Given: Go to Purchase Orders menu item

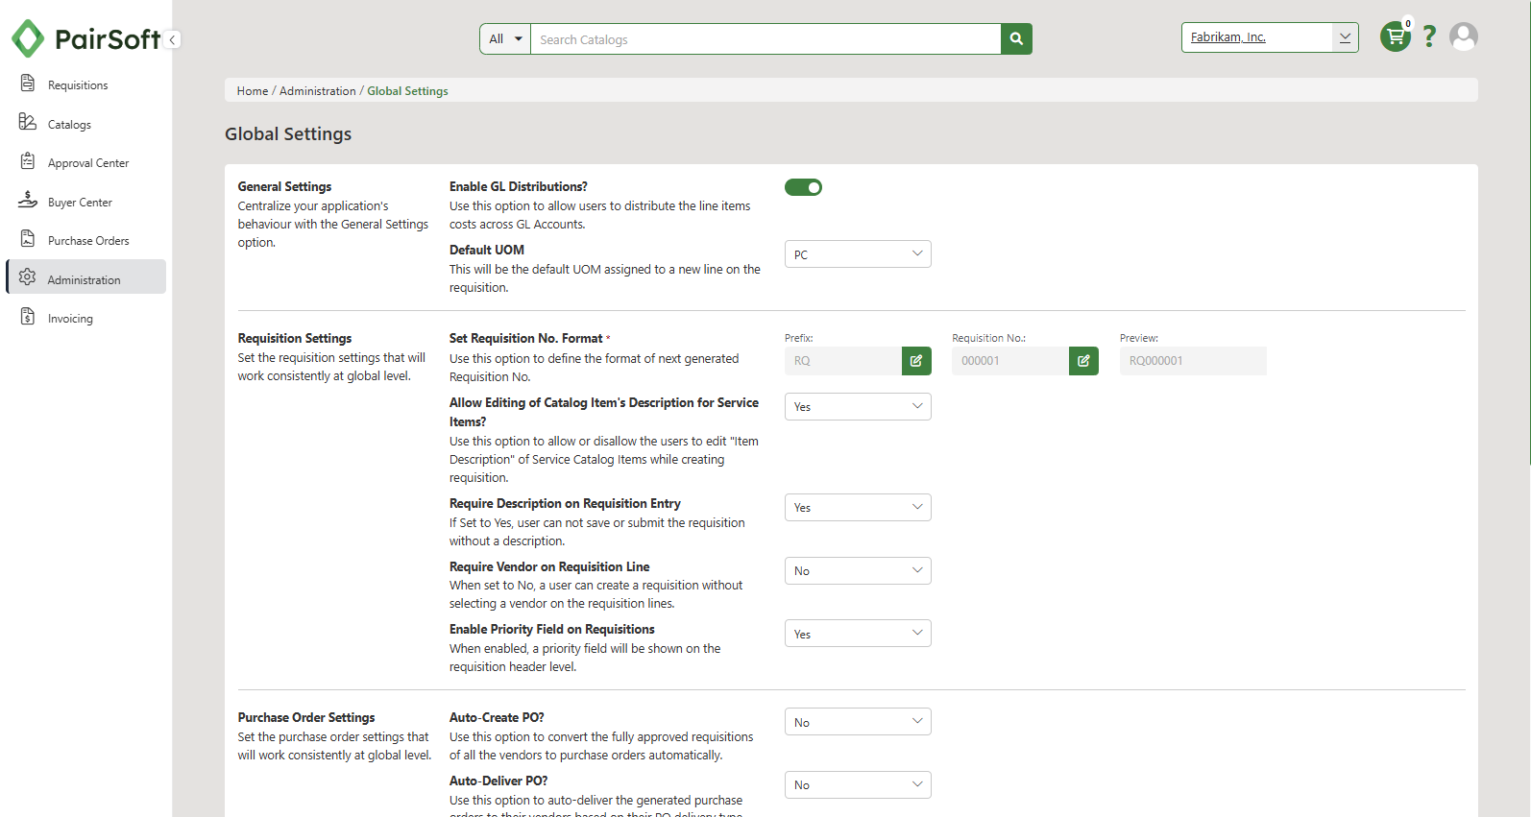Looking at the screenshot, I should [88, 241].
